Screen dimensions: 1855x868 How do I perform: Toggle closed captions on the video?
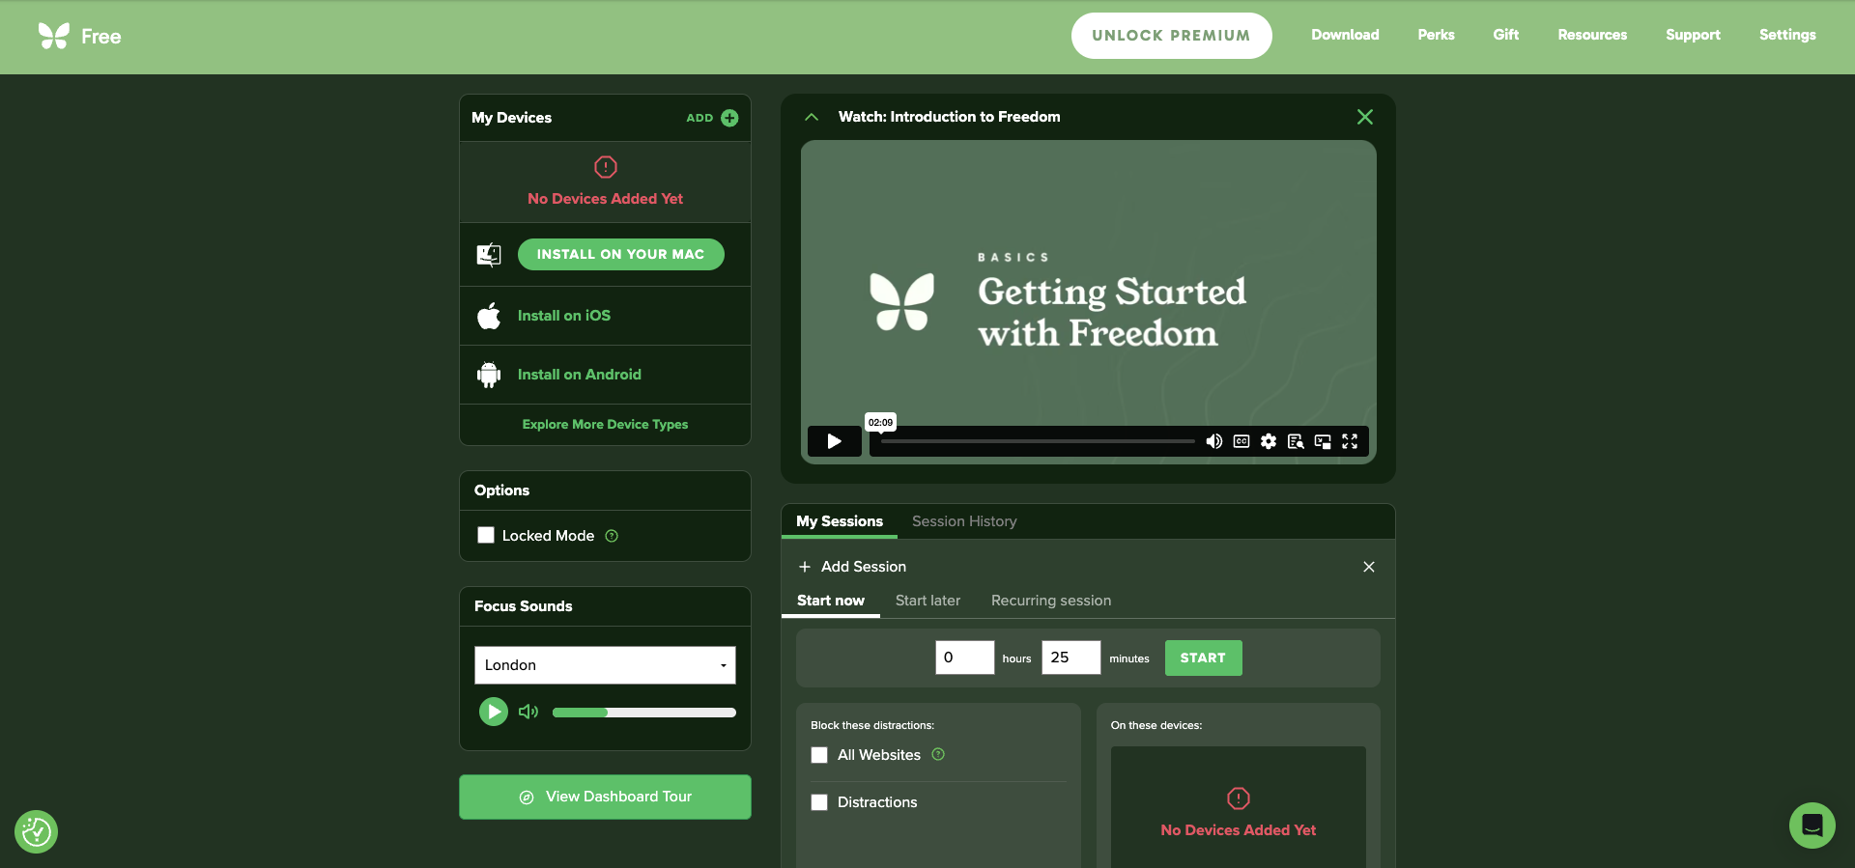coord(1241,441)
